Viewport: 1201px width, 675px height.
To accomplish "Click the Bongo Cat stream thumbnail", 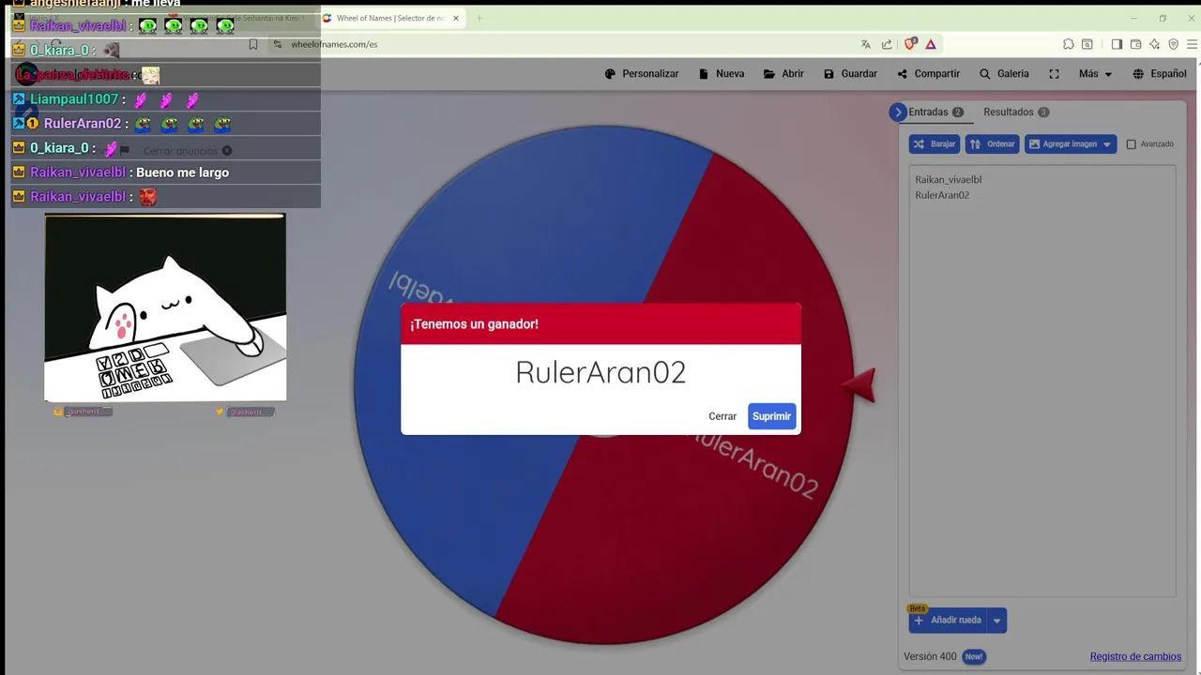I will [165, 307].
